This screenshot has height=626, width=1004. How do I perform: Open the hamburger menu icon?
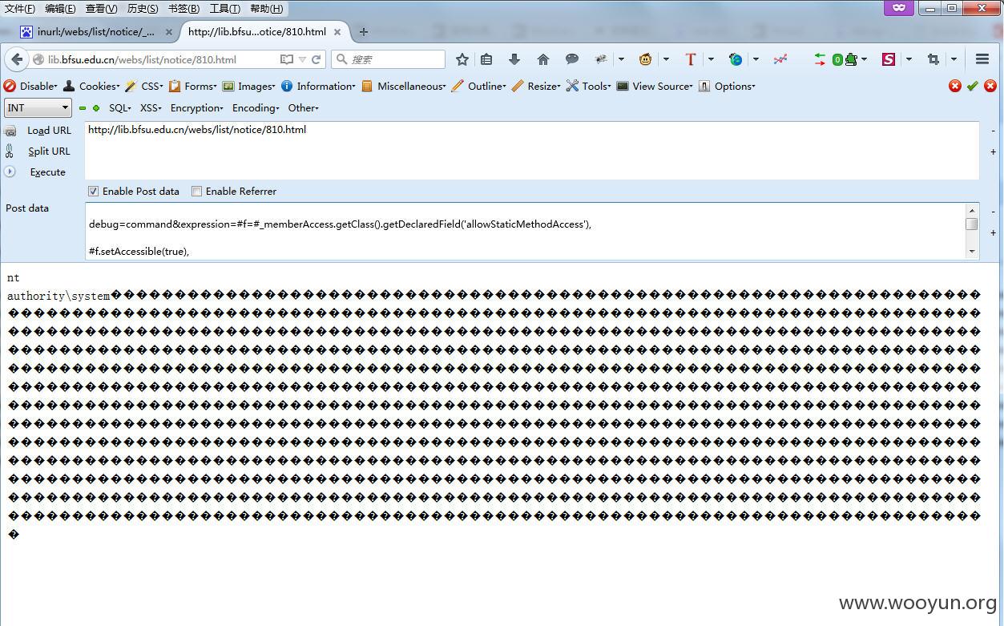pos(982,59)
